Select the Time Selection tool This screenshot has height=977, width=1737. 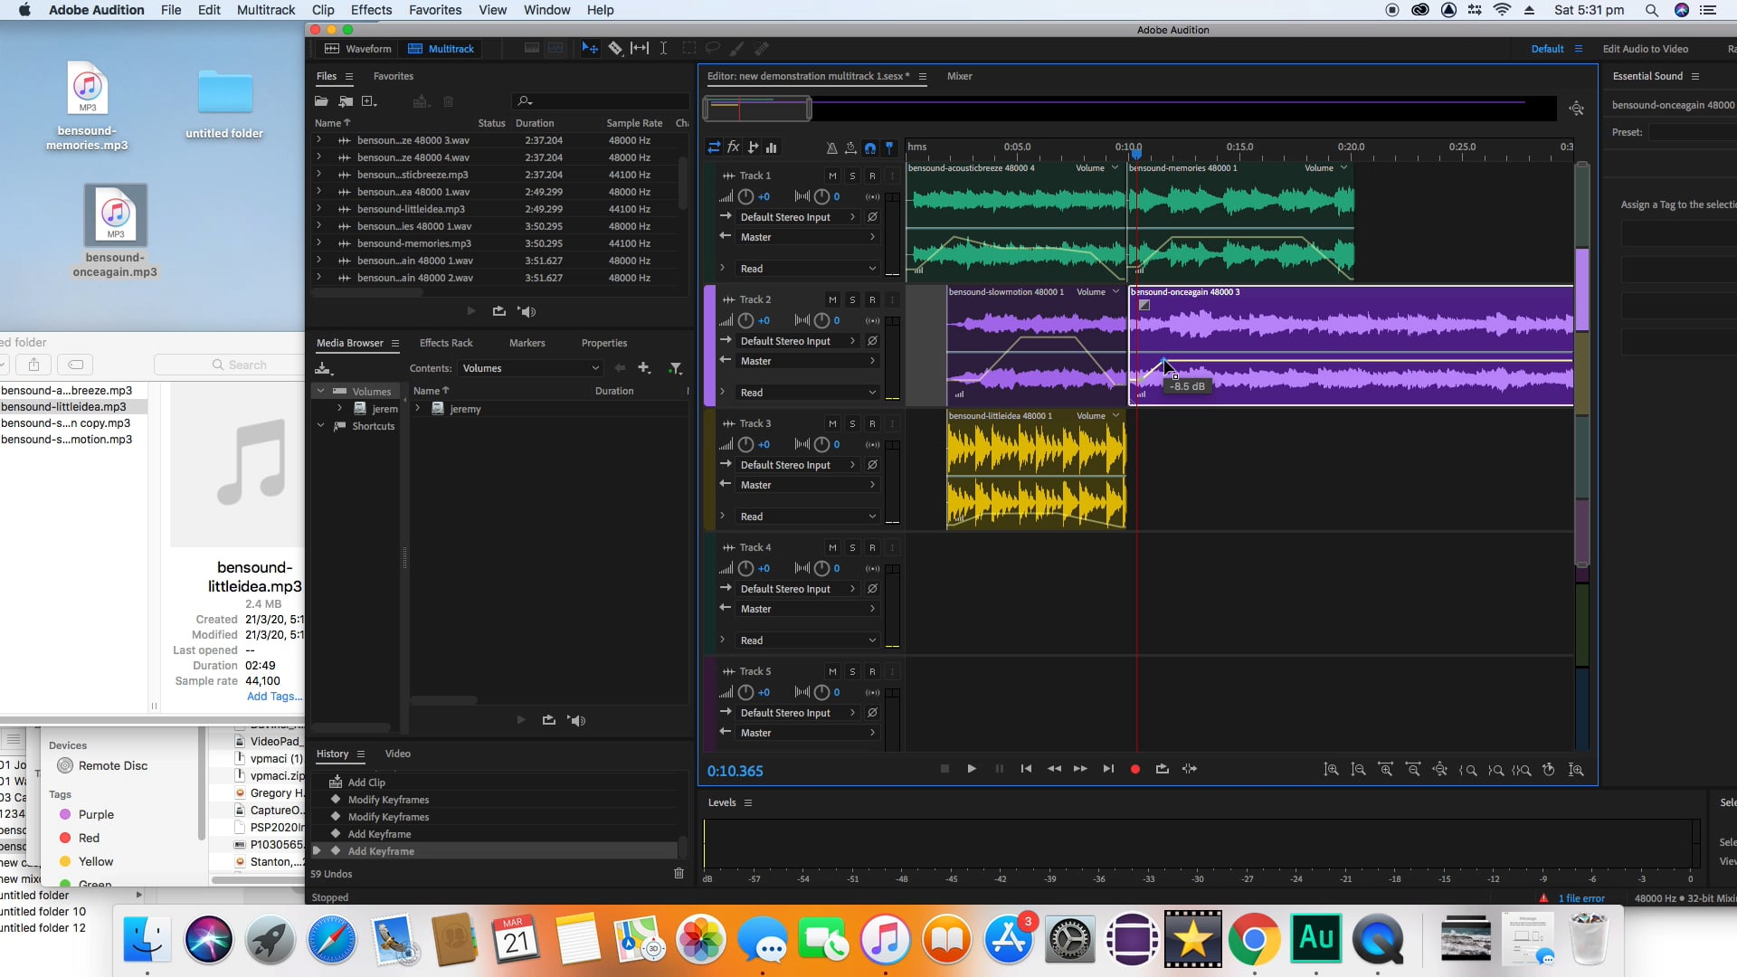click(663, 48)
